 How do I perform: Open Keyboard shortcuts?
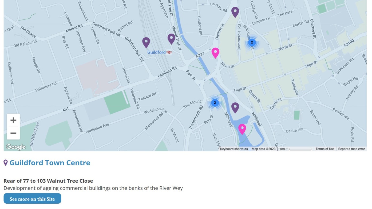[234, 149]
